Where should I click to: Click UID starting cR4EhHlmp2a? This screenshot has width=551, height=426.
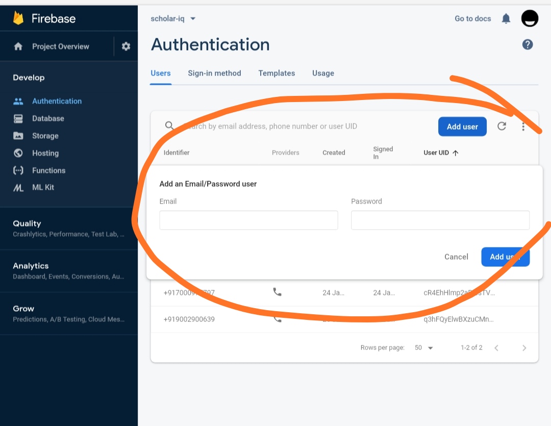click(x=459, y=292)
